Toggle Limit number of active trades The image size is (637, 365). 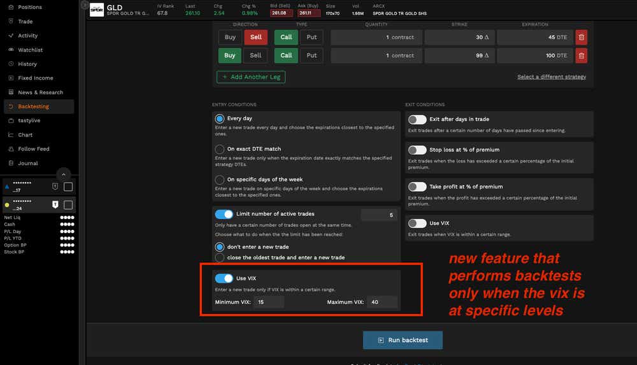point(224,214)
